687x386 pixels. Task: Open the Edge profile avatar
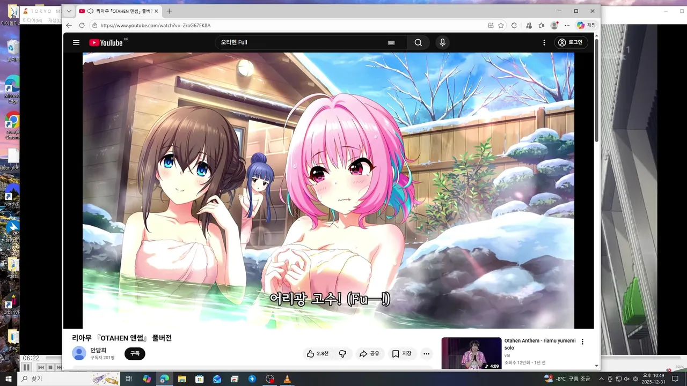click(554, 25)
